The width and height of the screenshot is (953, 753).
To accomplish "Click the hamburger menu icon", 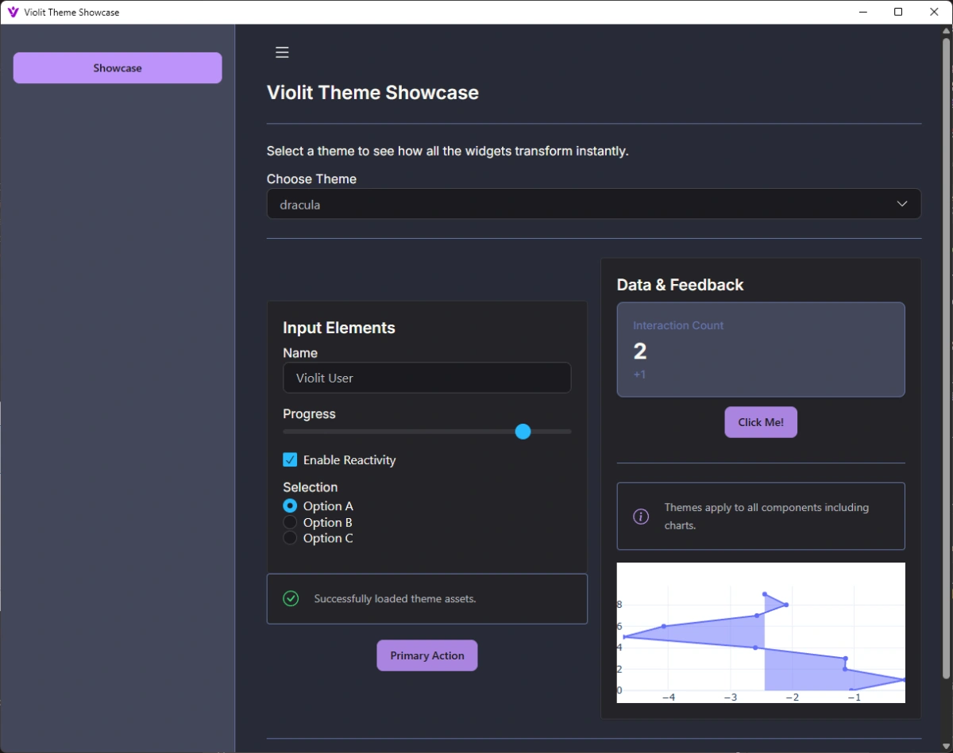I will click(x=282, y=52).
